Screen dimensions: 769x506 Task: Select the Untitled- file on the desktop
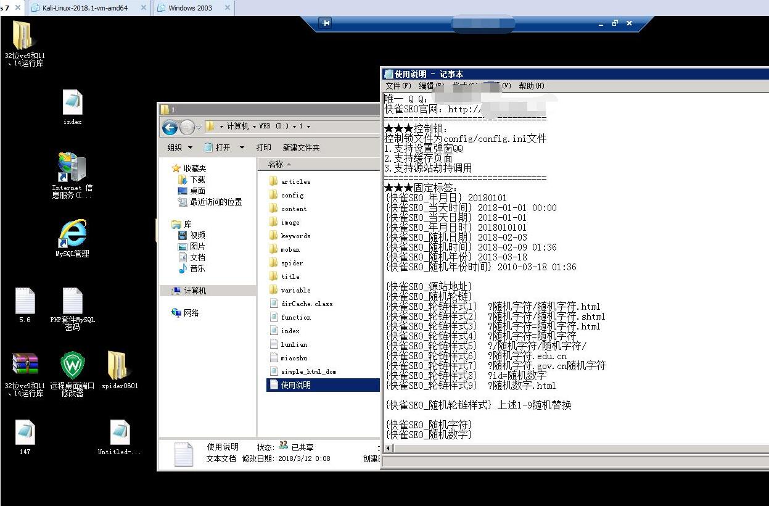coord(120,437)
